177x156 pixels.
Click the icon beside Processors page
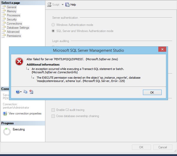coord(4,15)
